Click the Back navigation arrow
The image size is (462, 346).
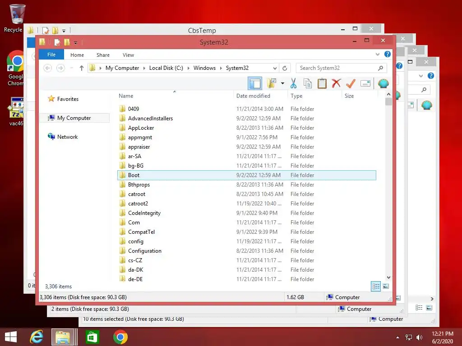(x=47, y=68)
